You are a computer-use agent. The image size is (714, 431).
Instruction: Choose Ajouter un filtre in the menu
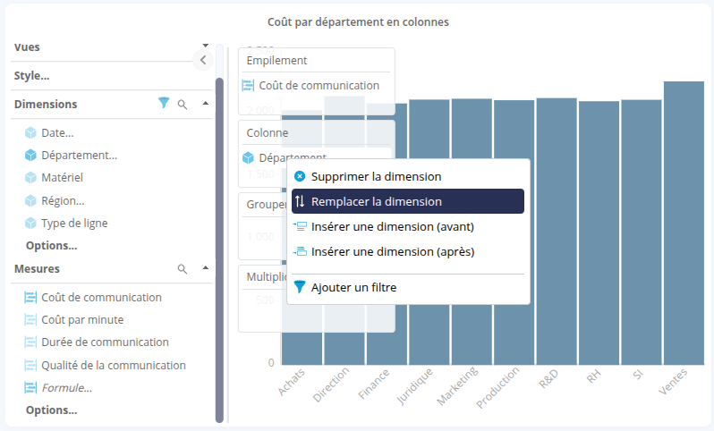point(353,287)
